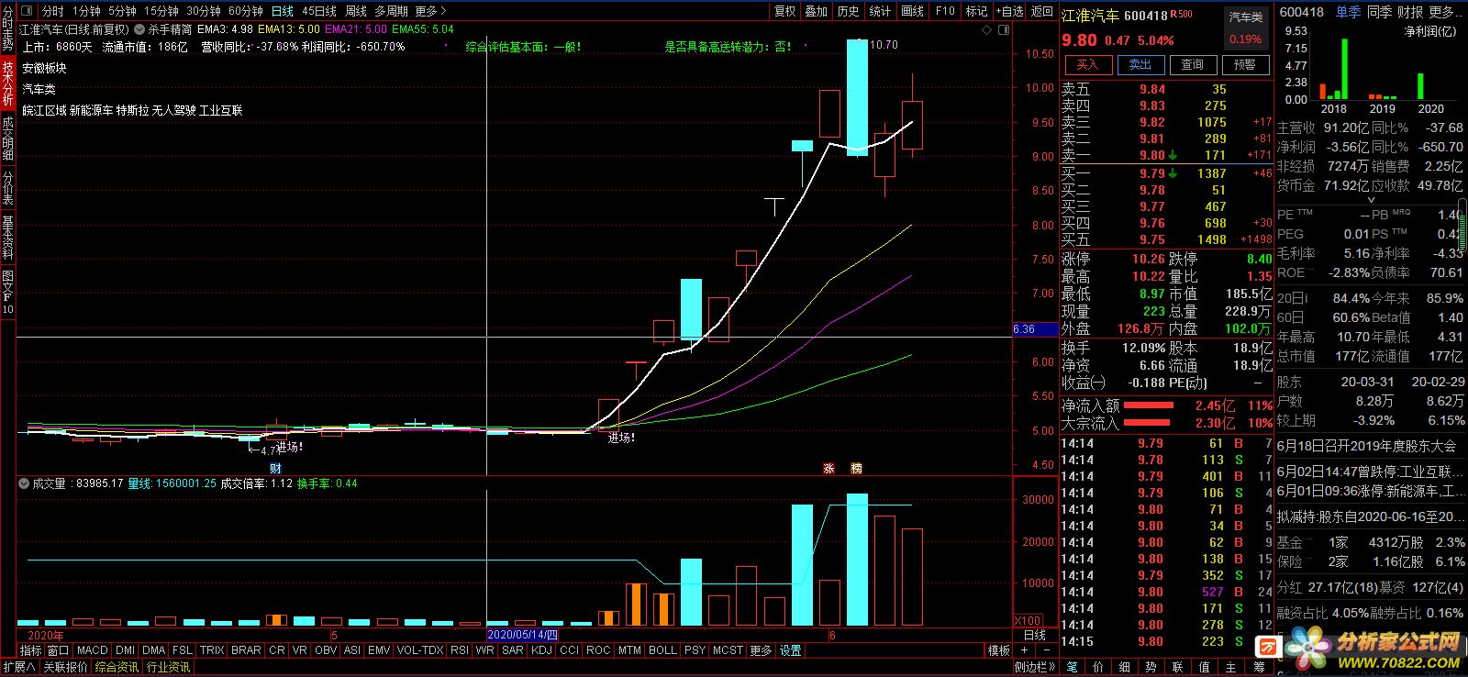
Task: Expand 更多 periods menu
Action: click(430, 11)
